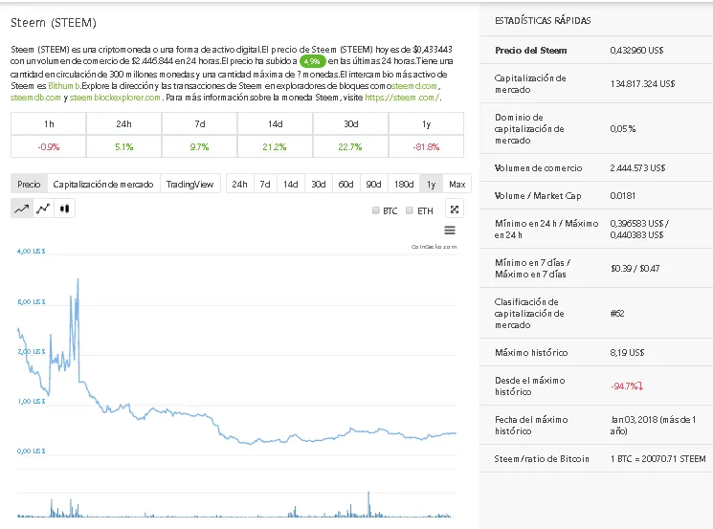Expand chart to fullscreen icon
Image resolution: width=713 pixels, height=529 pixels.
(x=455, y=209)
